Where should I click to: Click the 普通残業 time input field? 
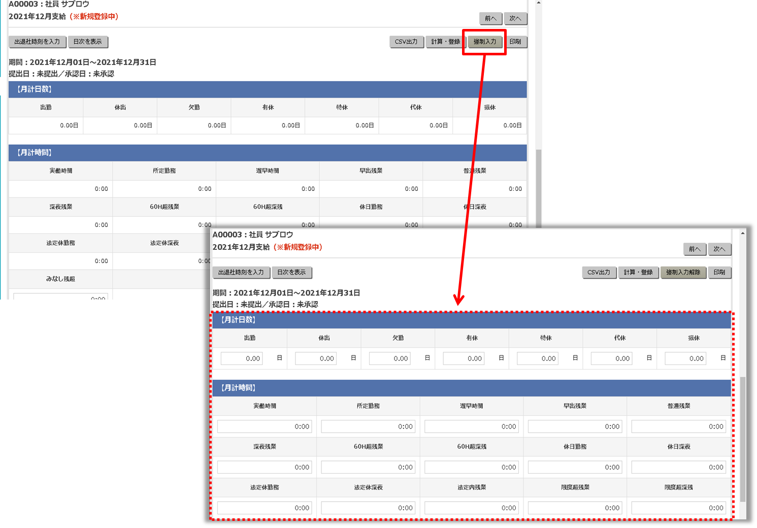[x=678, y=426]
